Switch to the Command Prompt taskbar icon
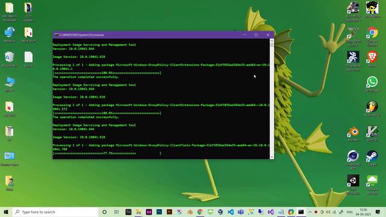 point(301,212)
